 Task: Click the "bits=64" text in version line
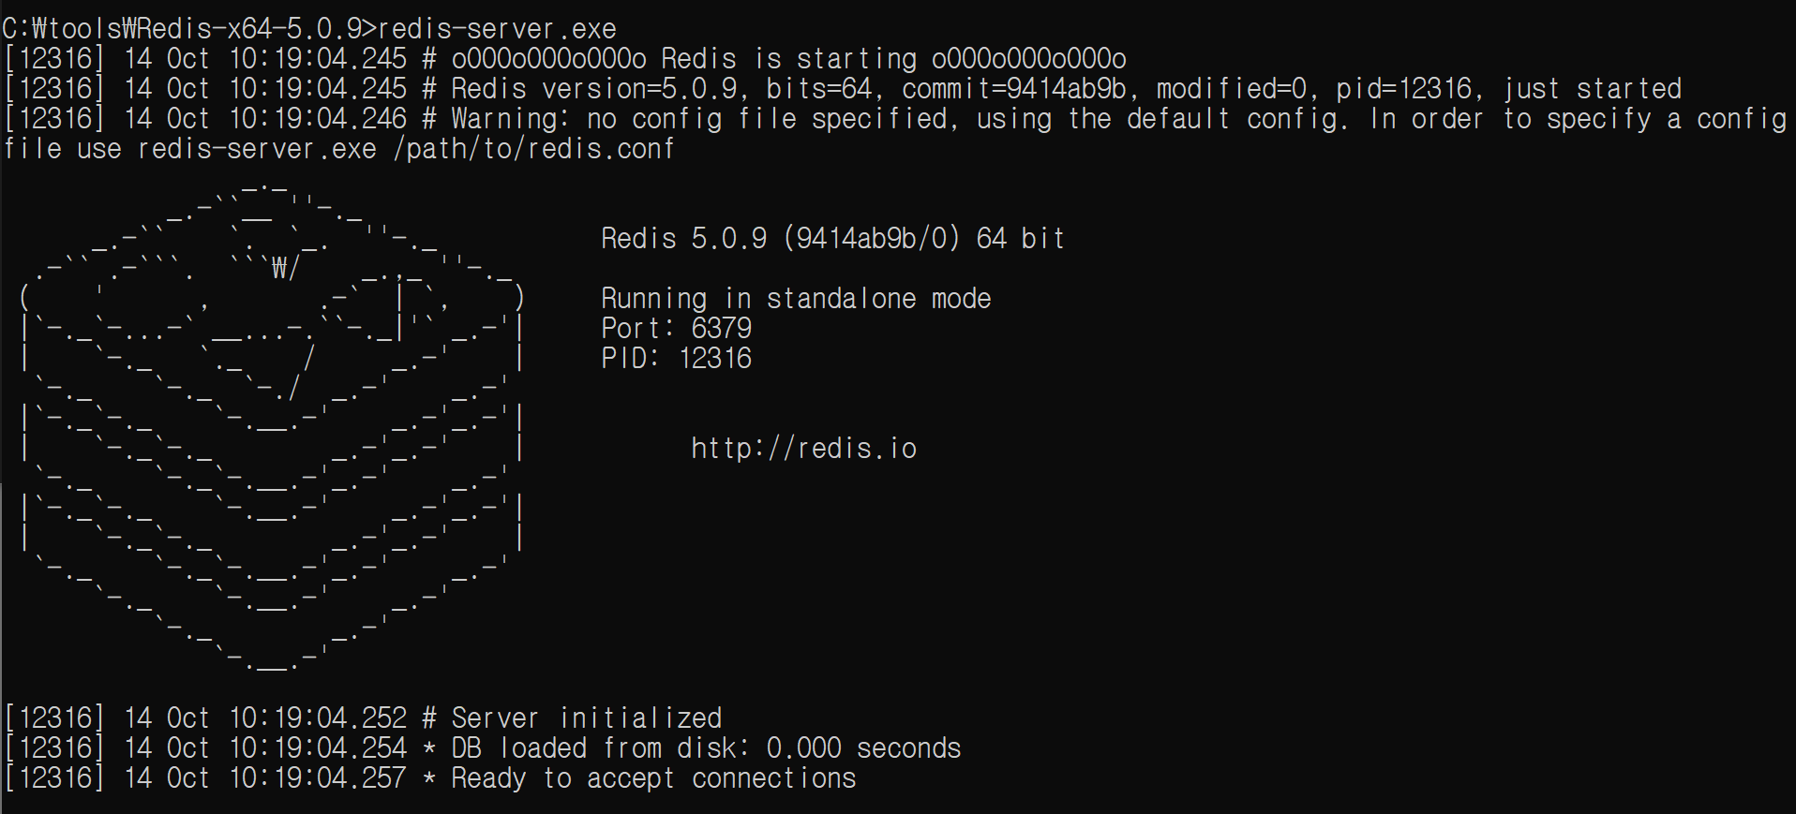[x=818, y=89]
